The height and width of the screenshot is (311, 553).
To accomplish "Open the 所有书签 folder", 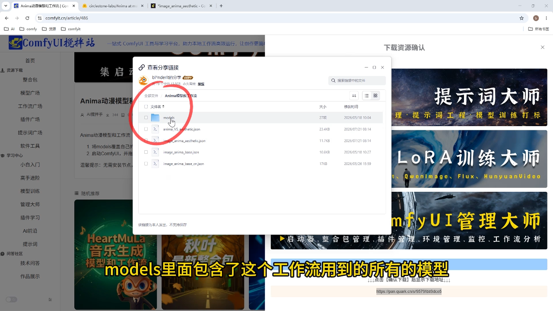I will pos(538,29).
